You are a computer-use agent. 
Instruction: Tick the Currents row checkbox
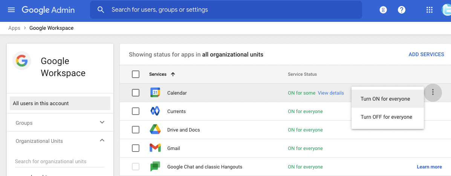(x=136, y=111)
